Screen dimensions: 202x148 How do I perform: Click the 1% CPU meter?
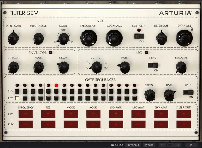[191, 145]
